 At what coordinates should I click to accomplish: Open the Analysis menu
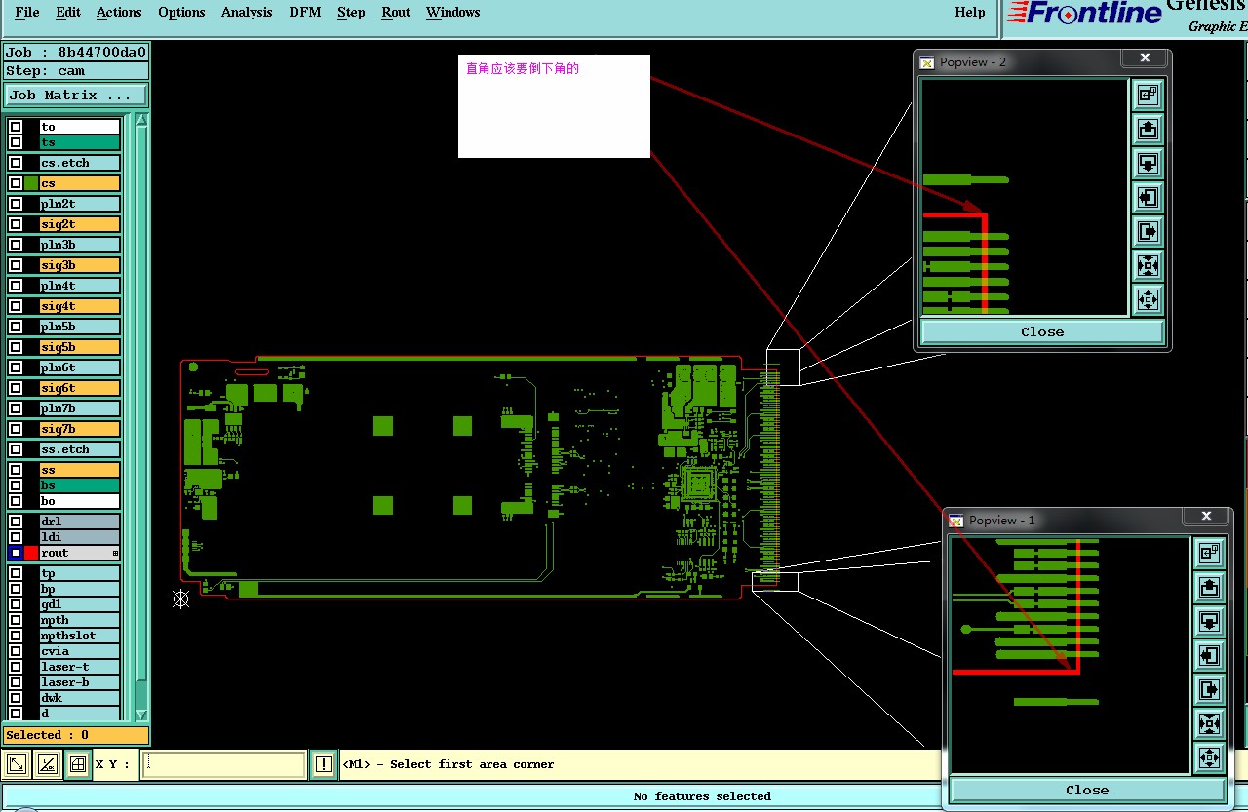[x=247, y=12]
